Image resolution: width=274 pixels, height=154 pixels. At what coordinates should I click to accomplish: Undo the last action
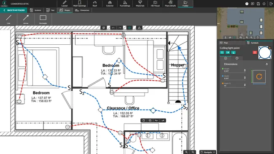point(113,28)
